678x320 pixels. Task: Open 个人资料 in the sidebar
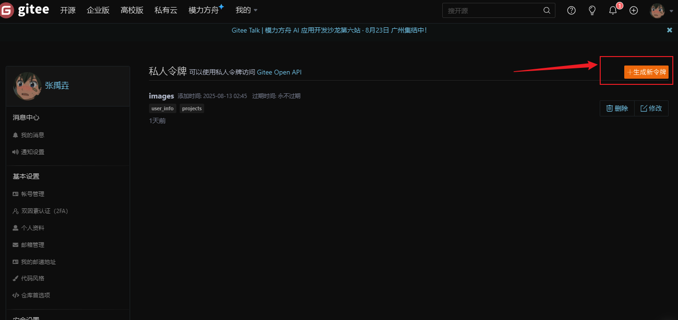(33, 228)
